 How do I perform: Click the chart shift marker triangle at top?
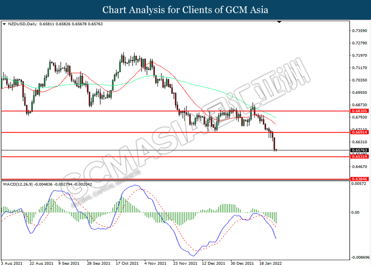(x=279, y=22)
